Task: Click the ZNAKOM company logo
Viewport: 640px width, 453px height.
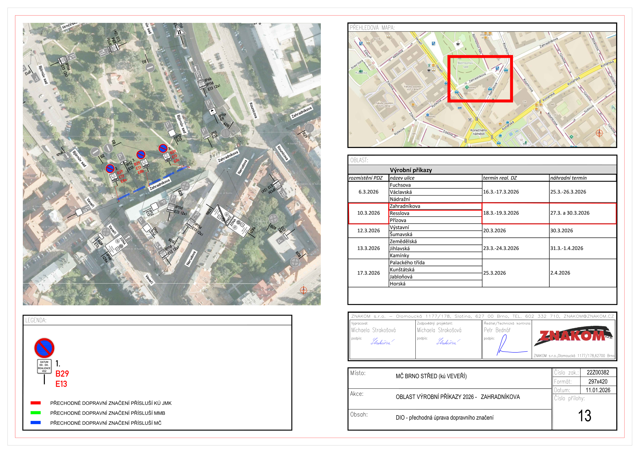Action: pos(573,336)
